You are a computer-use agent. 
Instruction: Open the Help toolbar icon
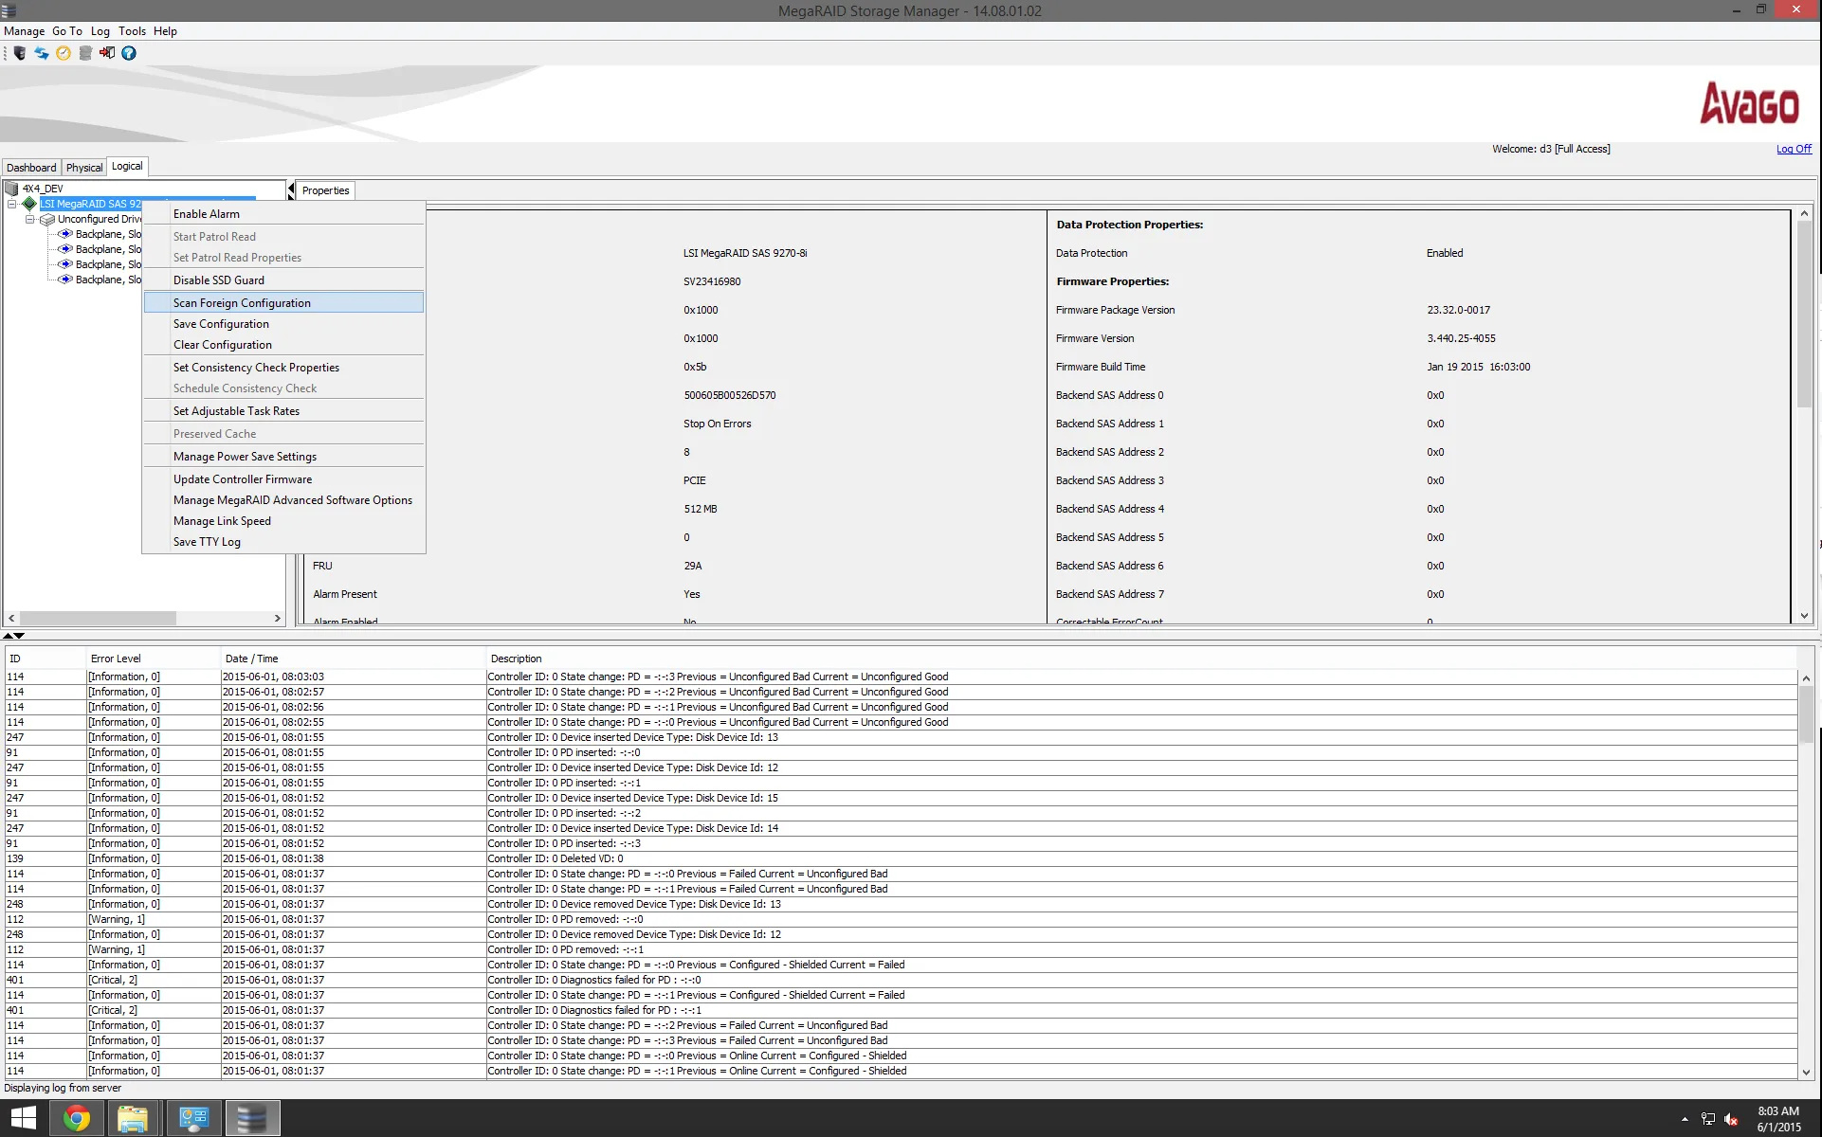tap(129, 53)
